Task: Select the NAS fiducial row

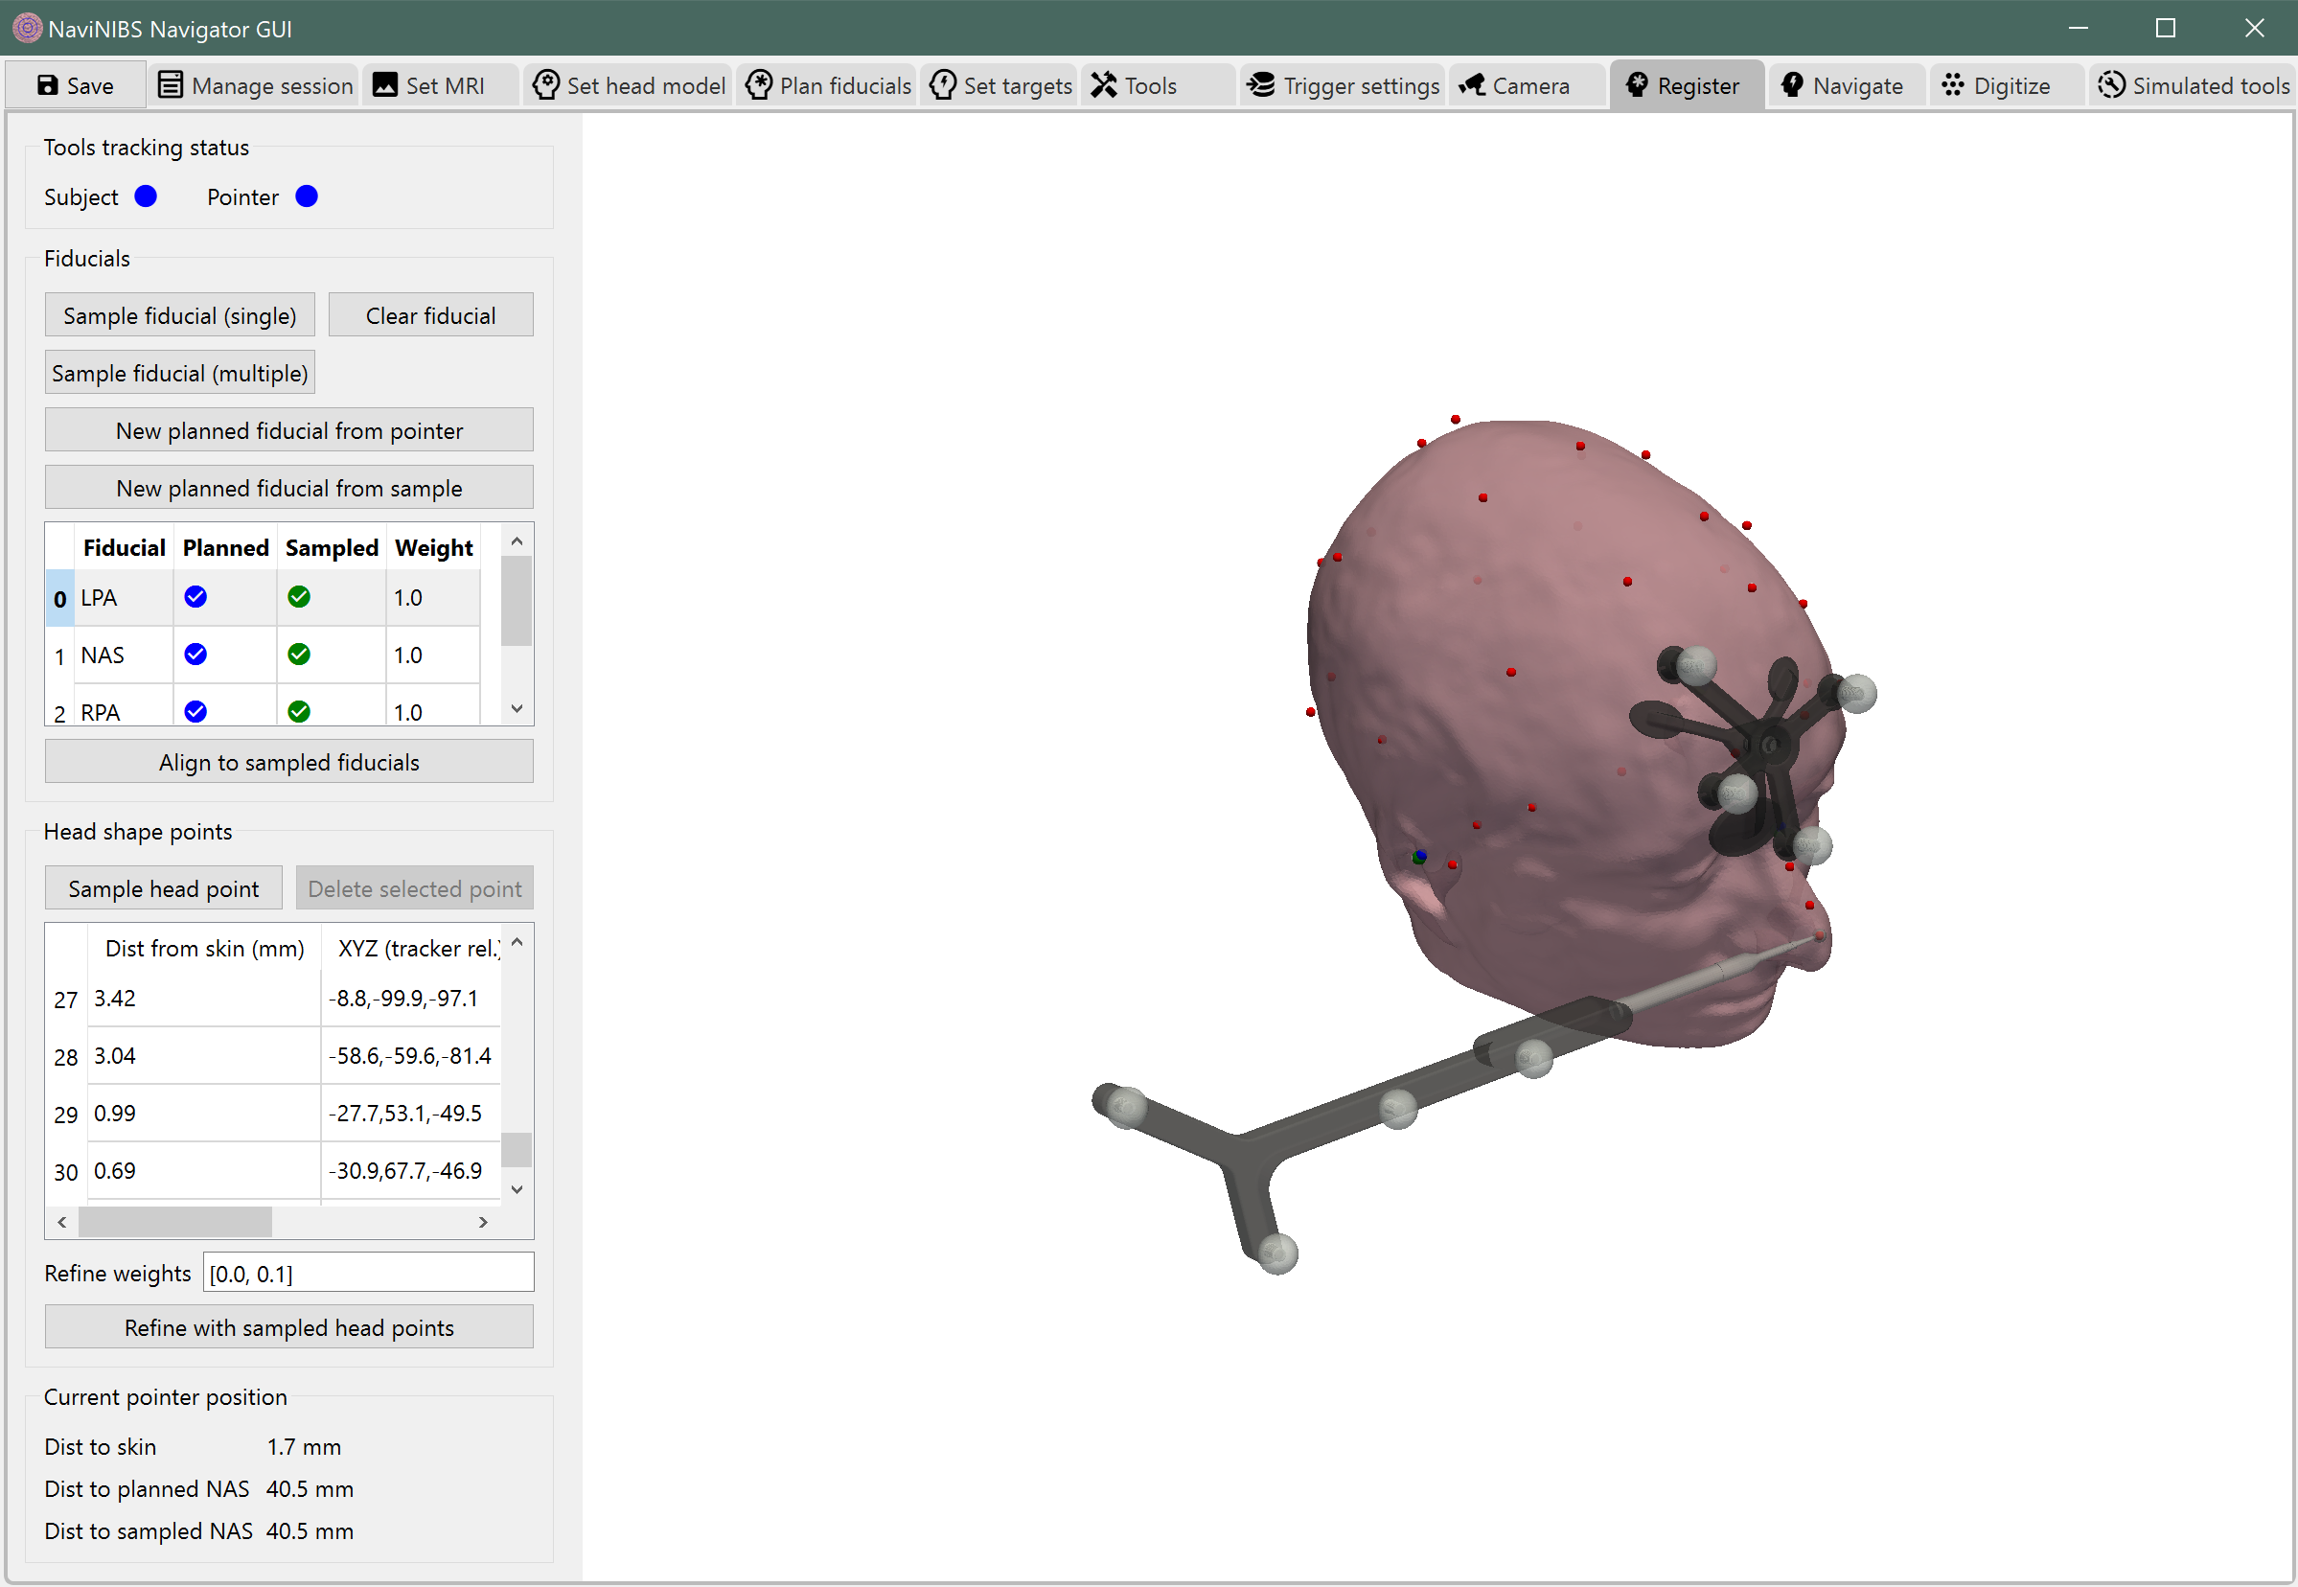Action: 263,655
